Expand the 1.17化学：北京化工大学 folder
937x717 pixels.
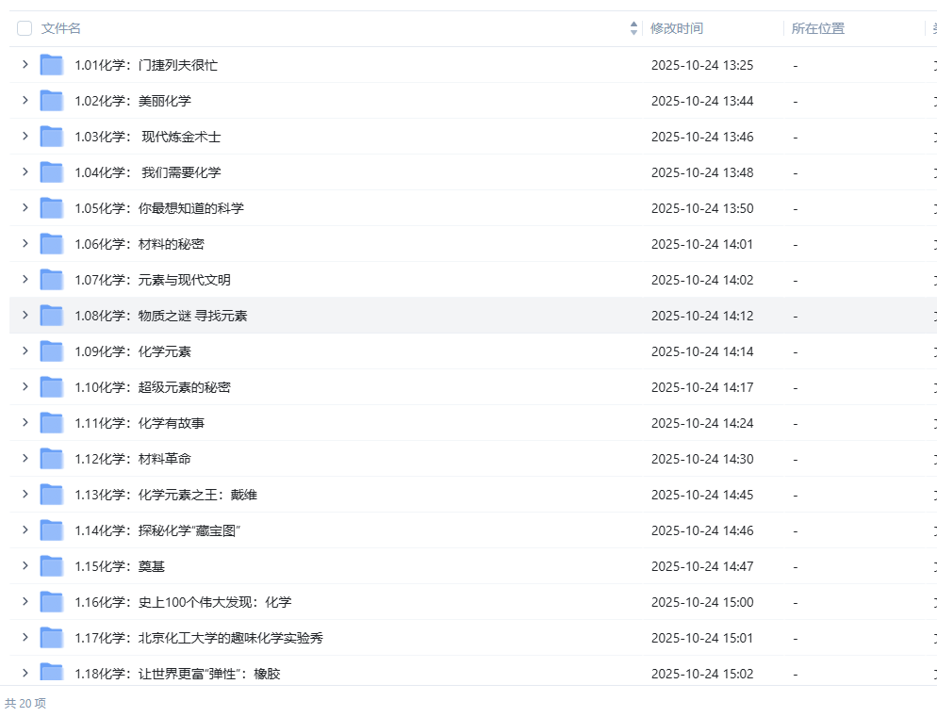click(25, 638)
